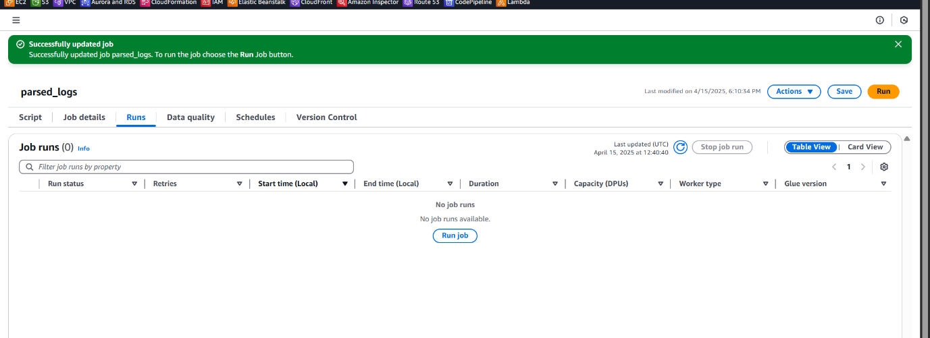
Task: Open the S3 service shortcut
Action: [41, 3]
